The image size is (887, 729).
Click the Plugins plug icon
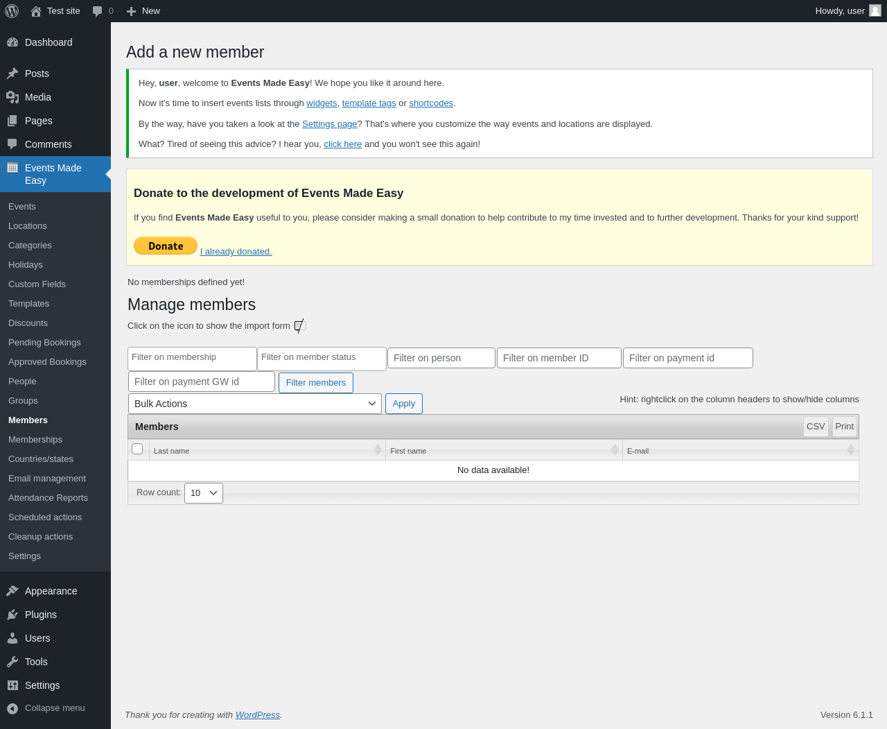click(12, 615)
